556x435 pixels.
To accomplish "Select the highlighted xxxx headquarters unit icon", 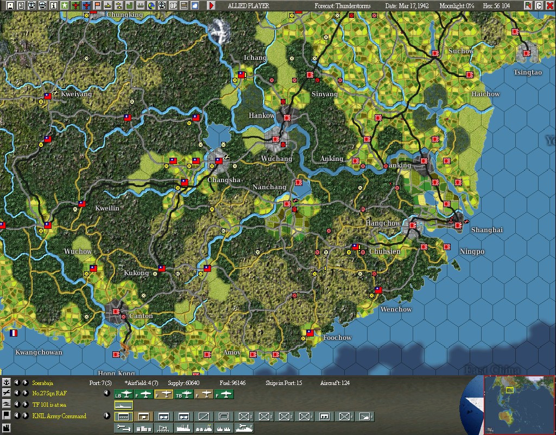I will pos(124,417).
